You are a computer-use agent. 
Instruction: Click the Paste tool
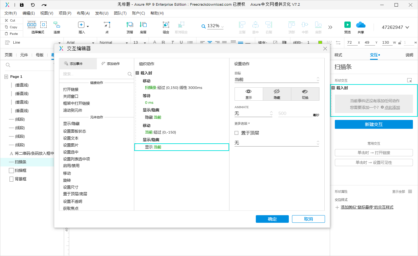tap(11, 34)
